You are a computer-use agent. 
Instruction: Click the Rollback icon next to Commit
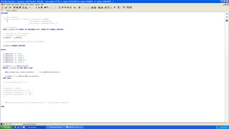(x=95, y=7)
